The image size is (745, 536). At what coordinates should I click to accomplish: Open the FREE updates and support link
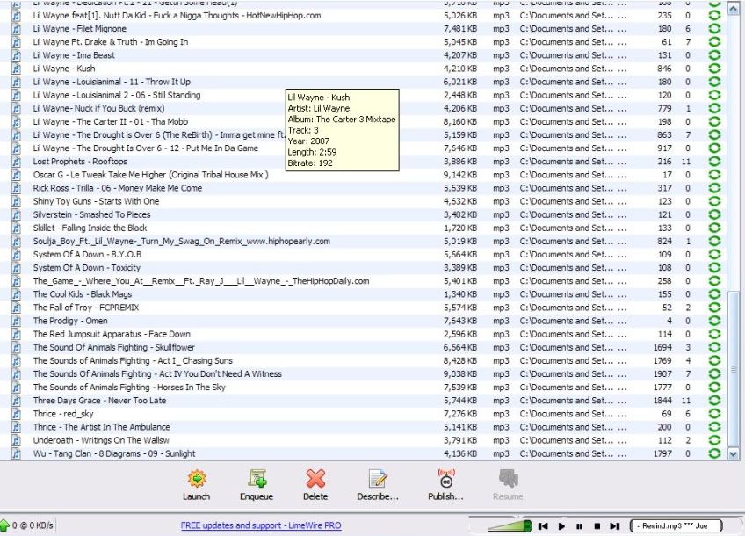[x=260, y=525]
